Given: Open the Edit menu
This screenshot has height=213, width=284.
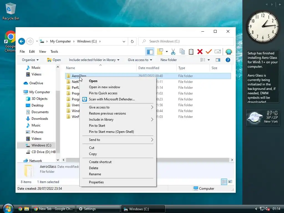Looking at the screenshot, I should point(32,52).
